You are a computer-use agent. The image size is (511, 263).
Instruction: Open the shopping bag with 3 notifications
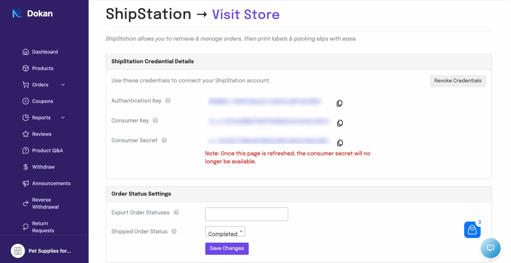pyautogui.click(x=472, y=229)
